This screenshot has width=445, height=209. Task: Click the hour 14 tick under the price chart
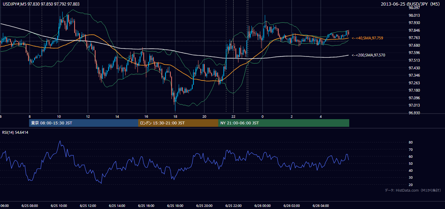click(117, 116)
